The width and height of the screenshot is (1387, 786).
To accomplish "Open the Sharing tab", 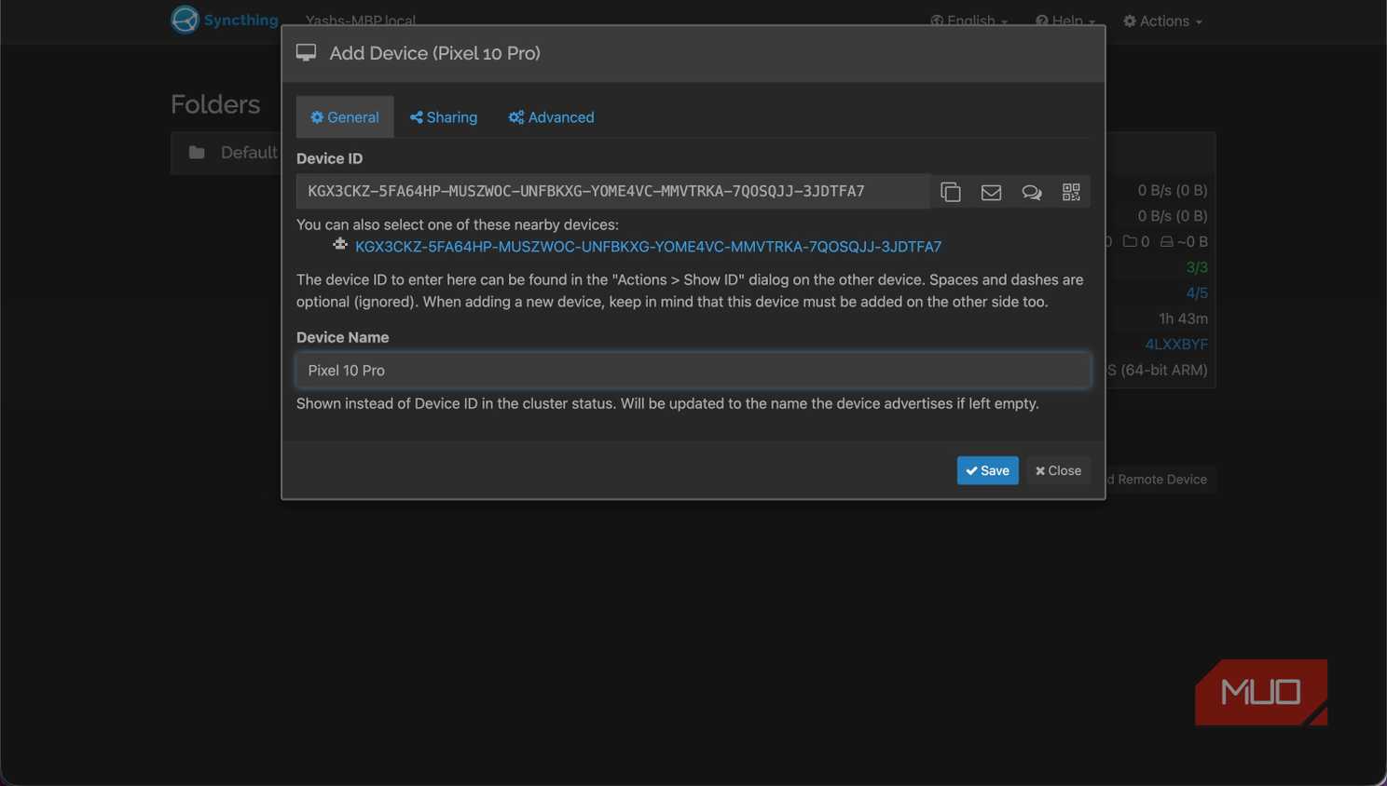I will [444, 117].
